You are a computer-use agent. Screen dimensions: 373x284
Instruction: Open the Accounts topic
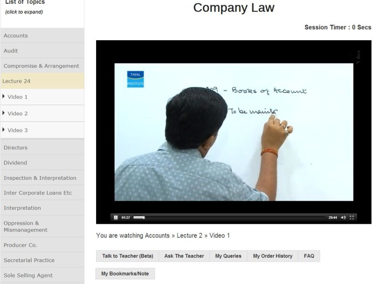click(x=16, y=35)
